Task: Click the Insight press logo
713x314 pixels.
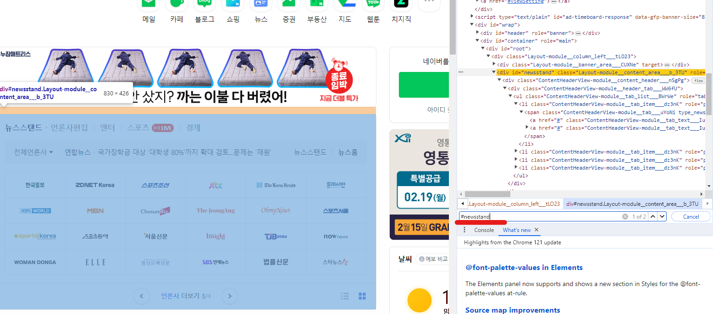Action: click(216, 237)
